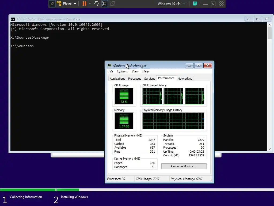
Task: Maximize Windows Task Manager
Action: pos(198,65)
